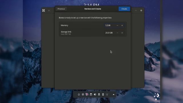The height and width of the screenshot is (103, 183).
Task: Open the Wi-Fi network icon
Action: point(107,94)
